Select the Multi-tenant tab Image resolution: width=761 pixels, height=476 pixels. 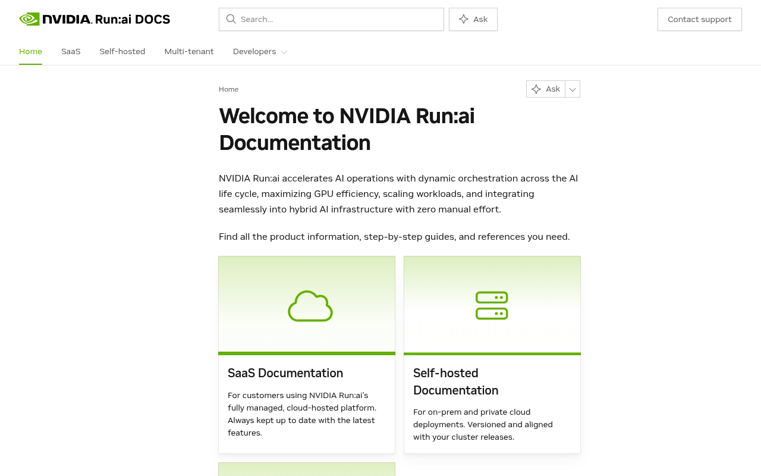tap(189, 52)
